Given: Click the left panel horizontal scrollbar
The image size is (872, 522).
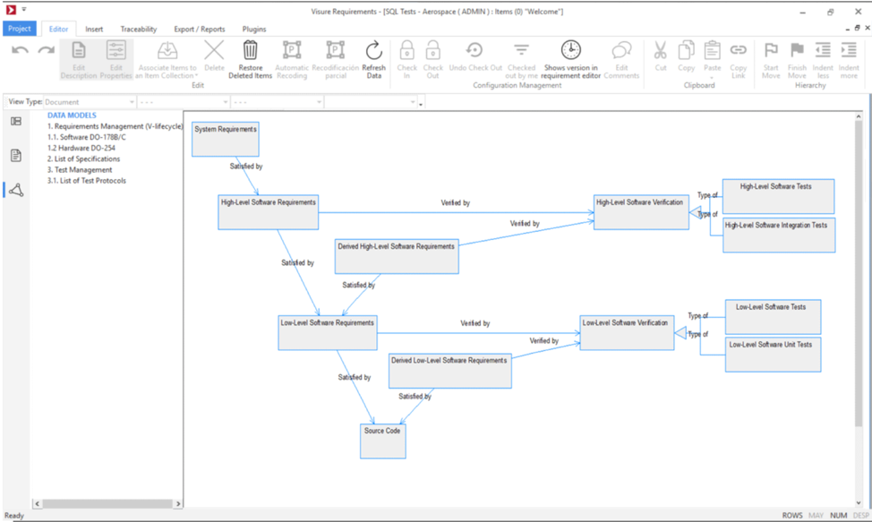Looking at the screenshot, I should 107,504.
